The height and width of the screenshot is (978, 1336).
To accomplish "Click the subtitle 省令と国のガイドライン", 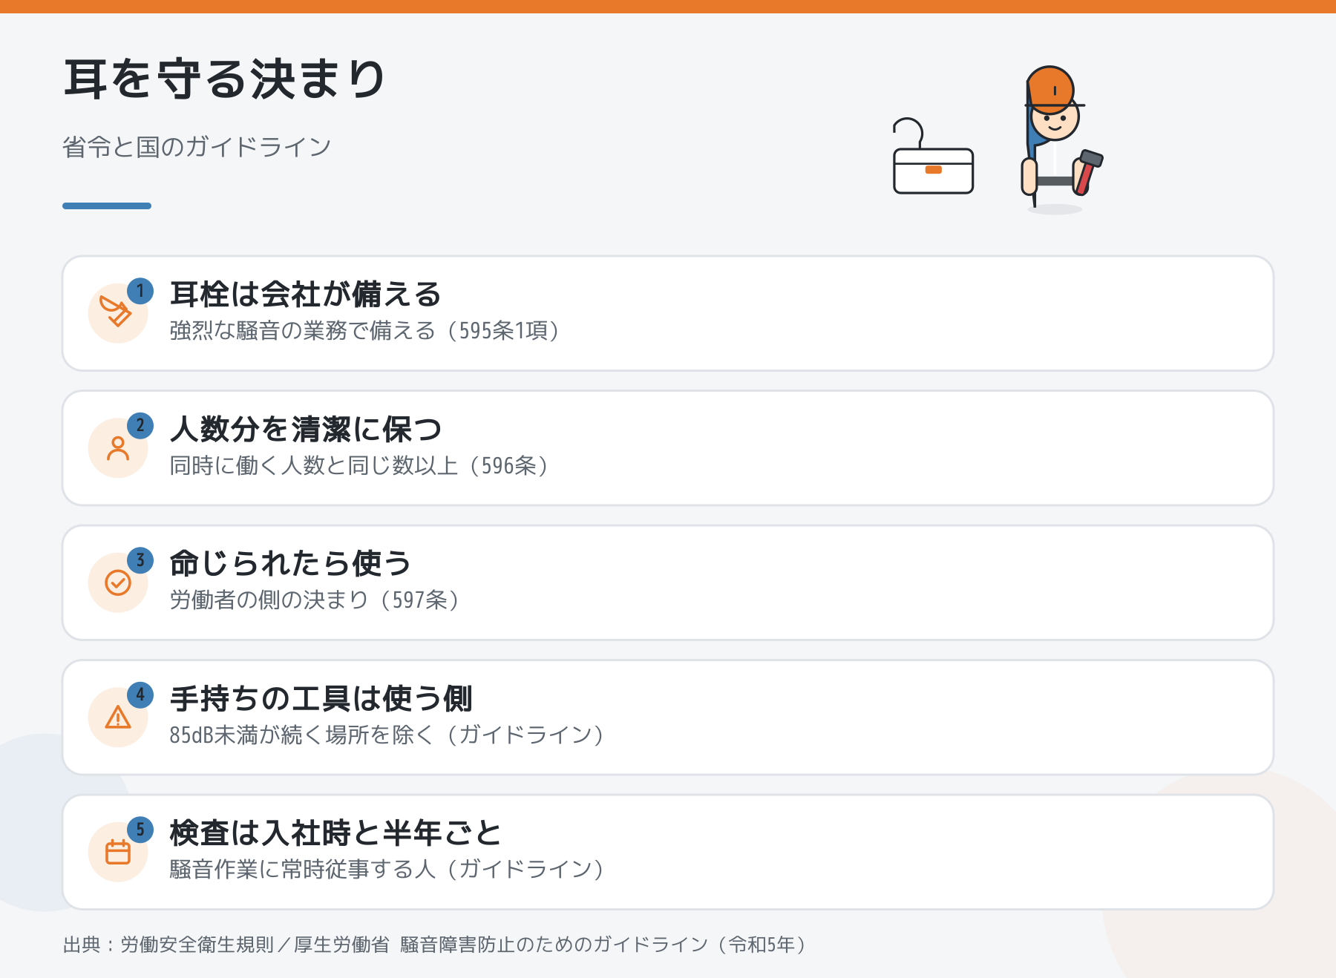I will click(197, 147).
